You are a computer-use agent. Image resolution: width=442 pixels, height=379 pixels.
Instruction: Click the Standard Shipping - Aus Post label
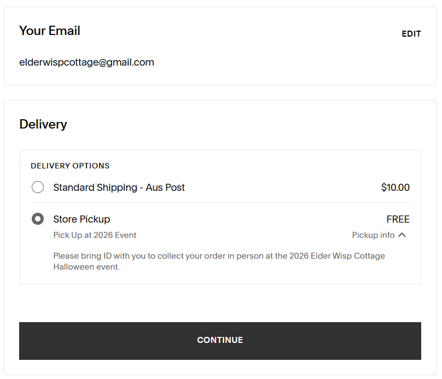coord(119,188)
